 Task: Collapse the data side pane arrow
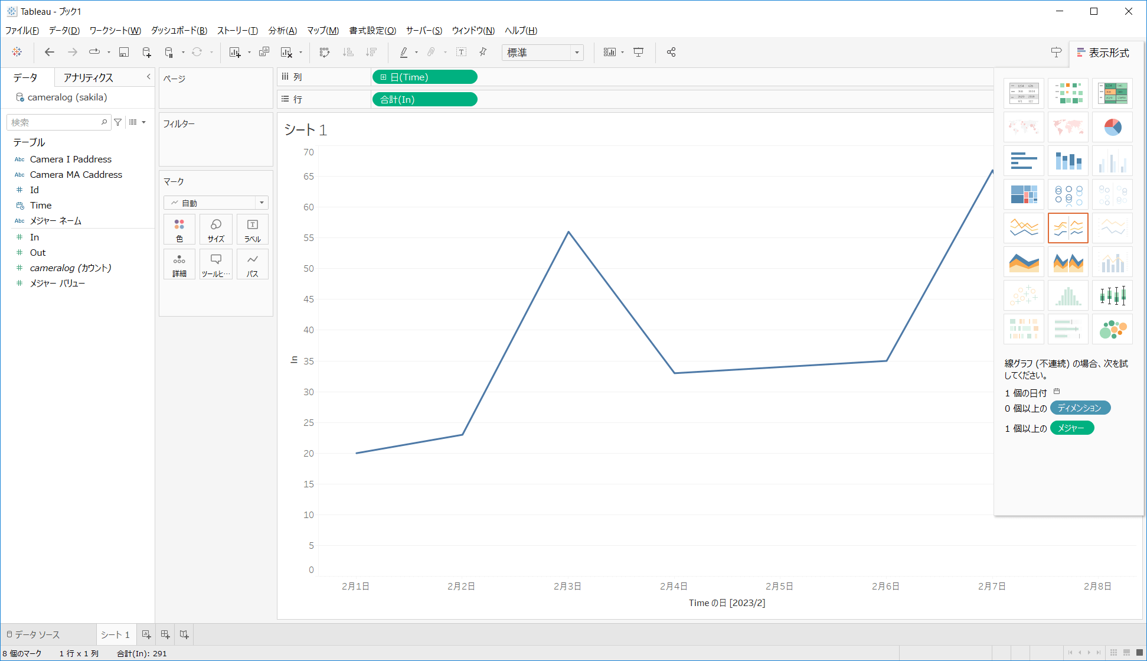pyautogui.click(x=149, y=77)
